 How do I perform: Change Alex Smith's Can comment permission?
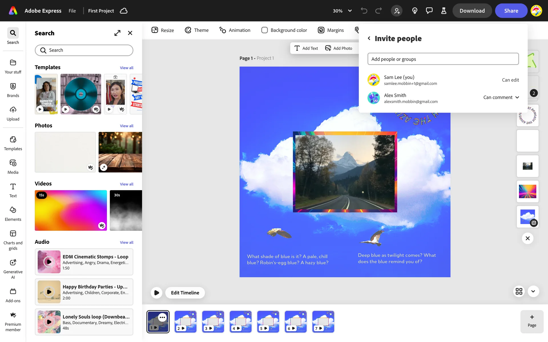[x=501, y=97]
